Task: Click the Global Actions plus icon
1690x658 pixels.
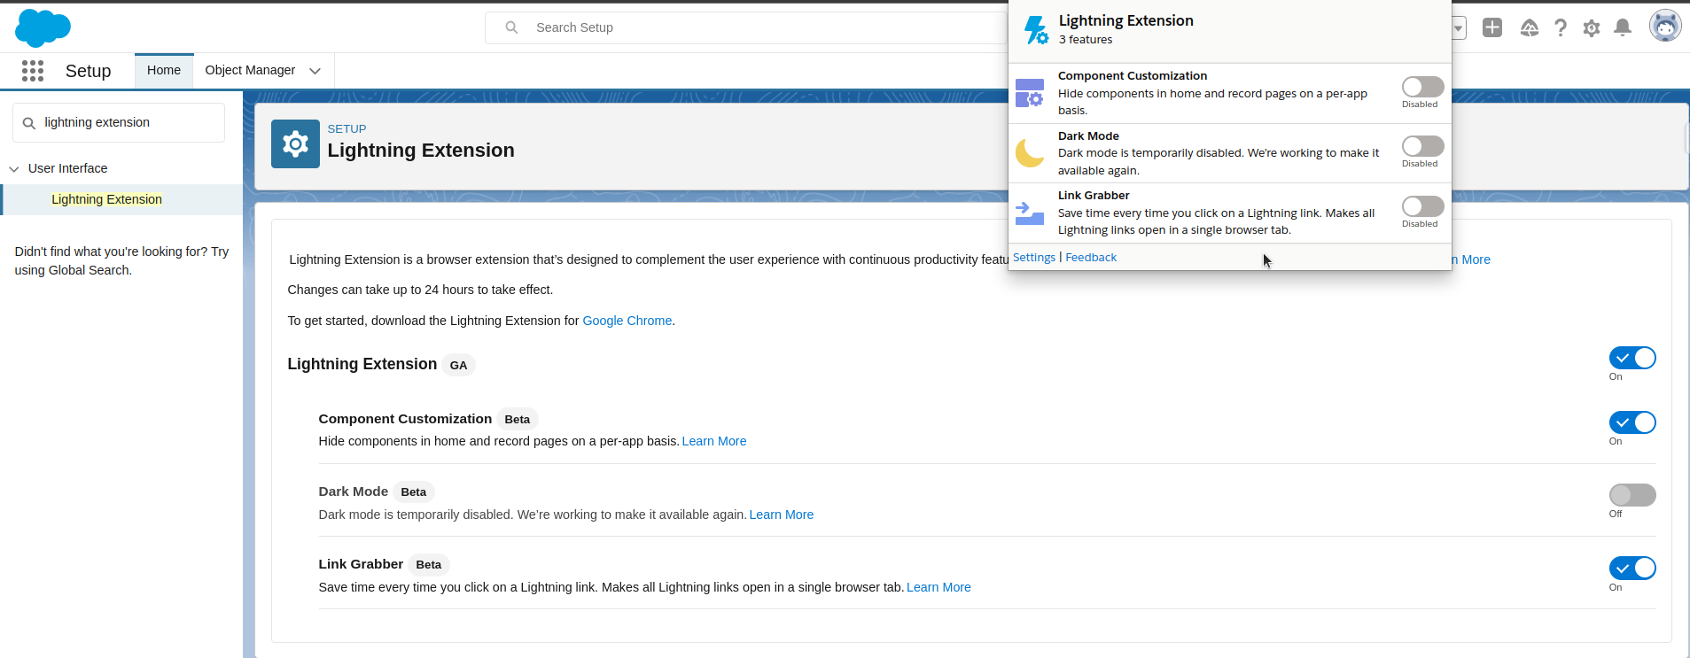Action: tap(1492, 27)
